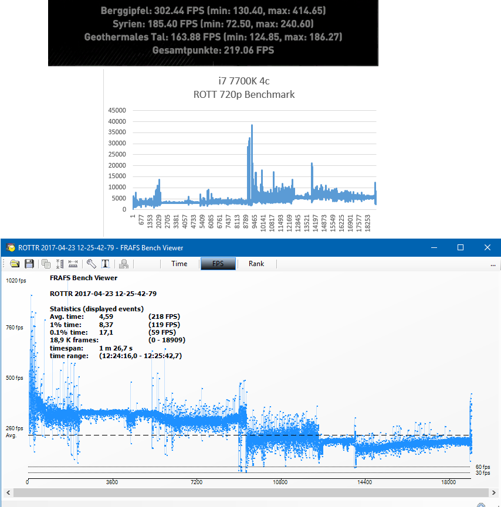This screenshot has height=507, width=501.
Task: Close the FRAFS Bench Viewer window
Action: (x=488, y=248)
